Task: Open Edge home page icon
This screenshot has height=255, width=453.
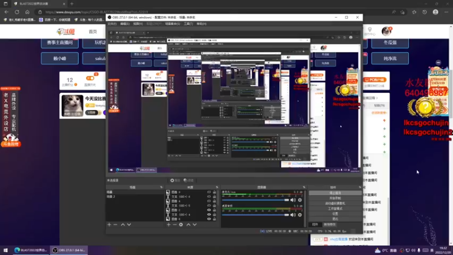Action: (27, 12)
